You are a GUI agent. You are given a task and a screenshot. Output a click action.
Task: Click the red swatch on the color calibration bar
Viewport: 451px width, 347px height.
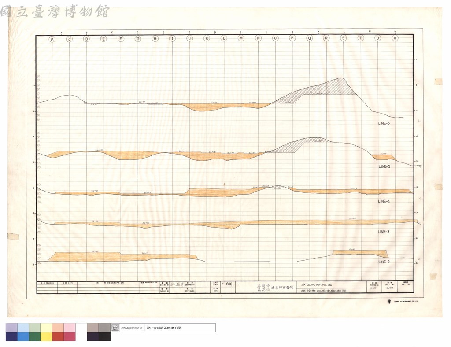[58, 336]
